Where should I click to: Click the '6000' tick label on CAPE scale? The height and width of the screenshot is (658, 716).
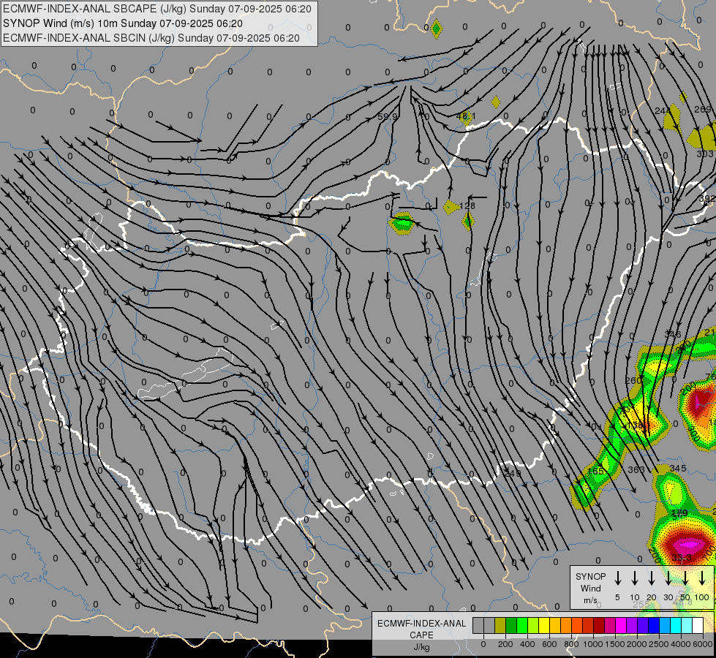pyautogui.click(x=703, y=644)
